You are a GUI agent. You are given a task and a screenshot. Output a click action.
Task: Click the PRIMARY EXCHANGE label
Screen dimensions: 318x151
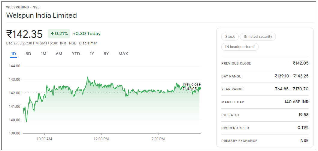pyautogui.click(x=239, y=141)
